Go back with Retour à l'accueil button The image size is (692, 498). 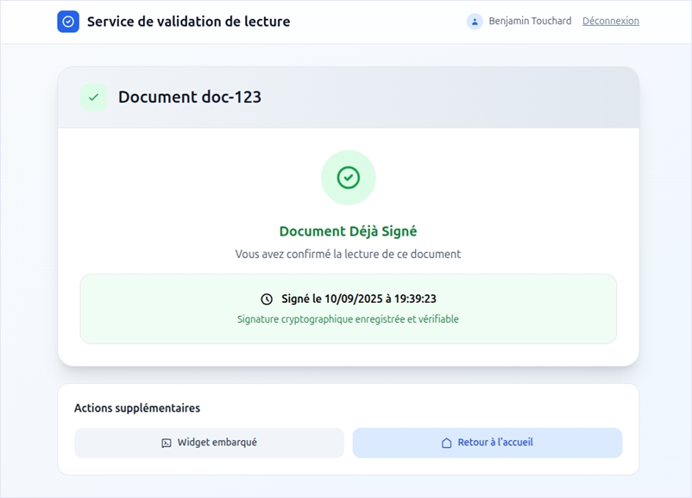487,443
